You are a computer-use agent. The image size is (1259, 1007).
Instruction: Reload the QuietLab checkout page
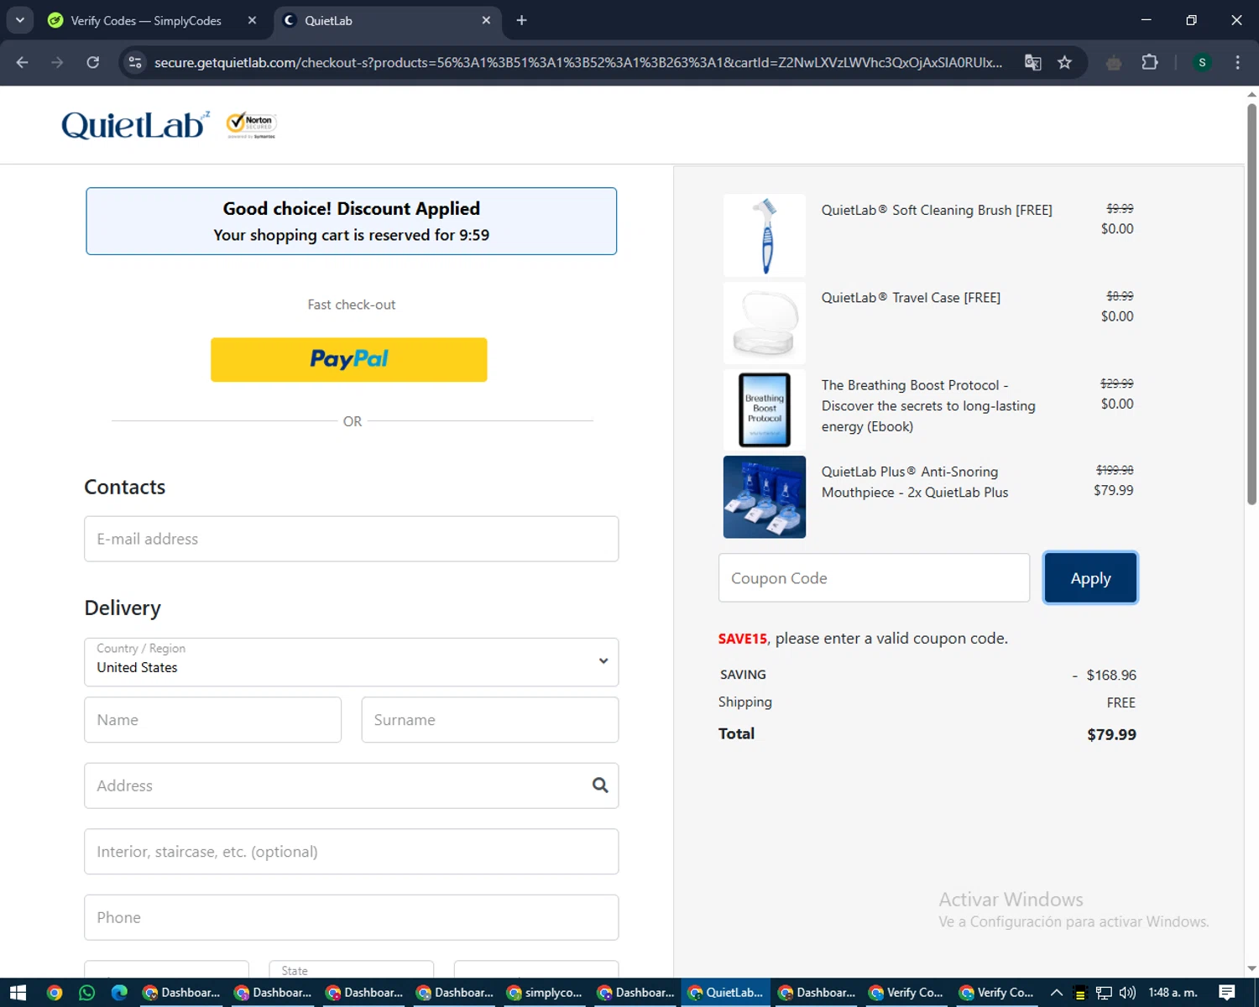point(92,62)
